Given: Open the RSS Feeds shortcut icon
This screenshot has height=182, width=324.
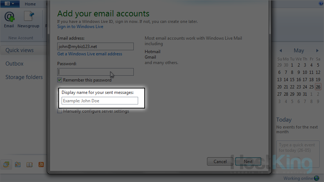Looking at the screenshot, I should [41, 165].
